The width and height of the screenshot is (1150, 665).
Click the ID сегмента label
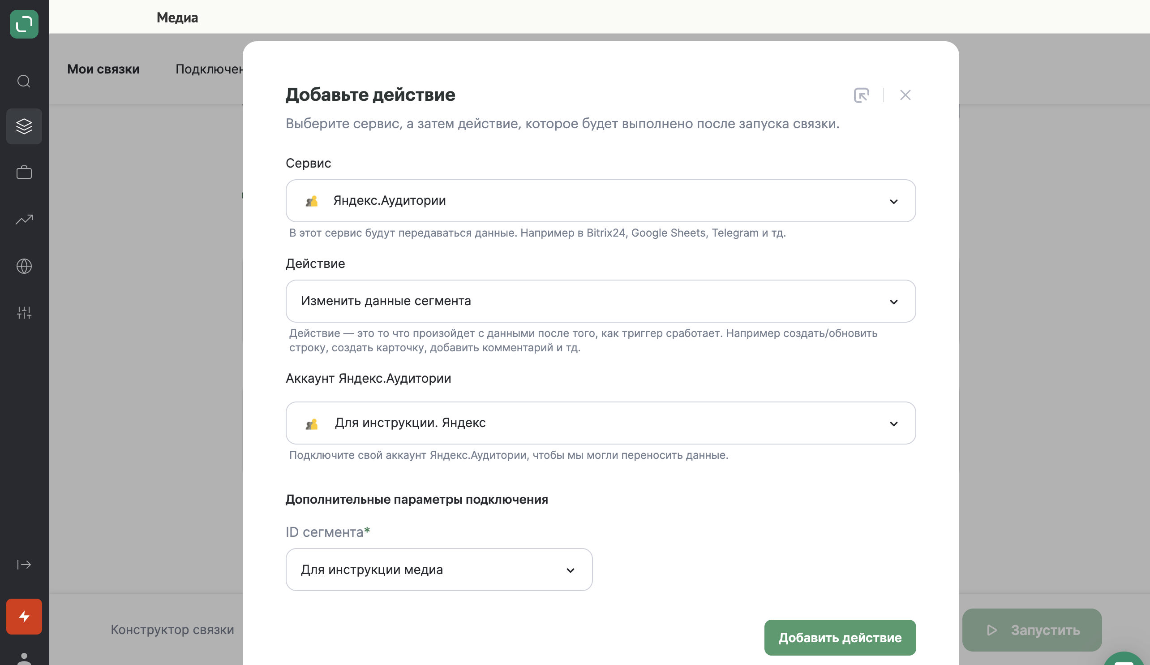[328, 532]
